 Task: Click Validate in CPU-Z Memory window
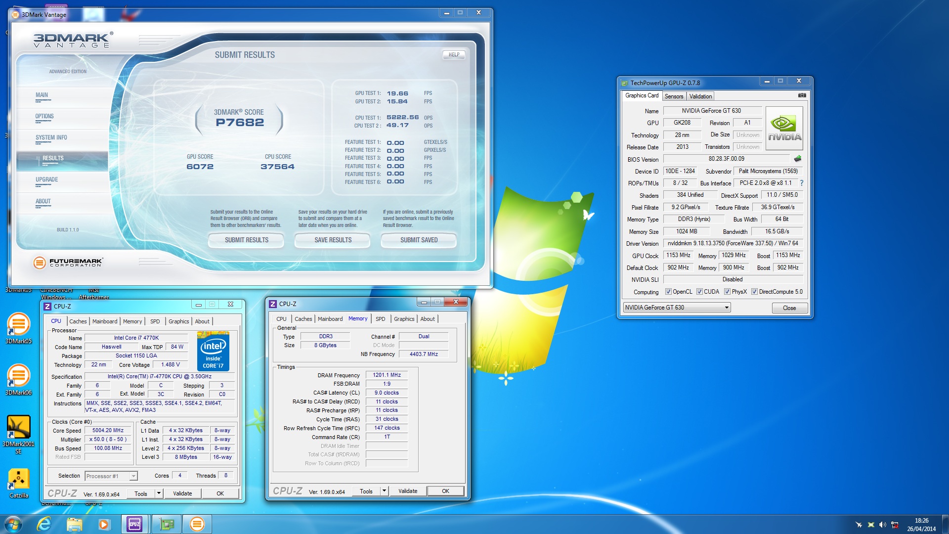(x=408, y=491)
